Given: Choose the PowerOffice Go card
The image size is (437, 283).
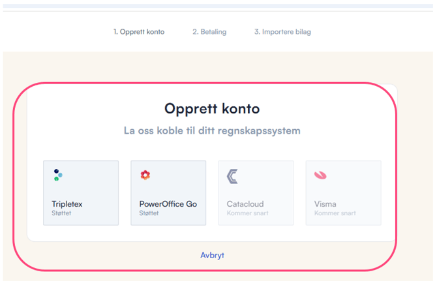Looking at the screenshot, I should [x=168, y=193].
